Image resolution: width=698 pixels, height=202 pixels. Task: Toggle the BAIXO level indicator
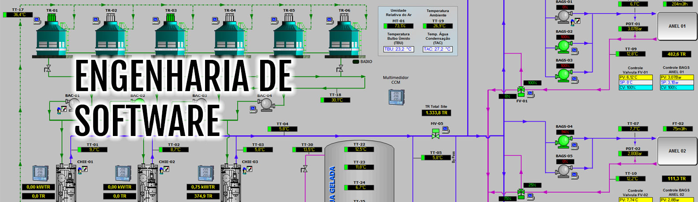click(x=356, y=62)
